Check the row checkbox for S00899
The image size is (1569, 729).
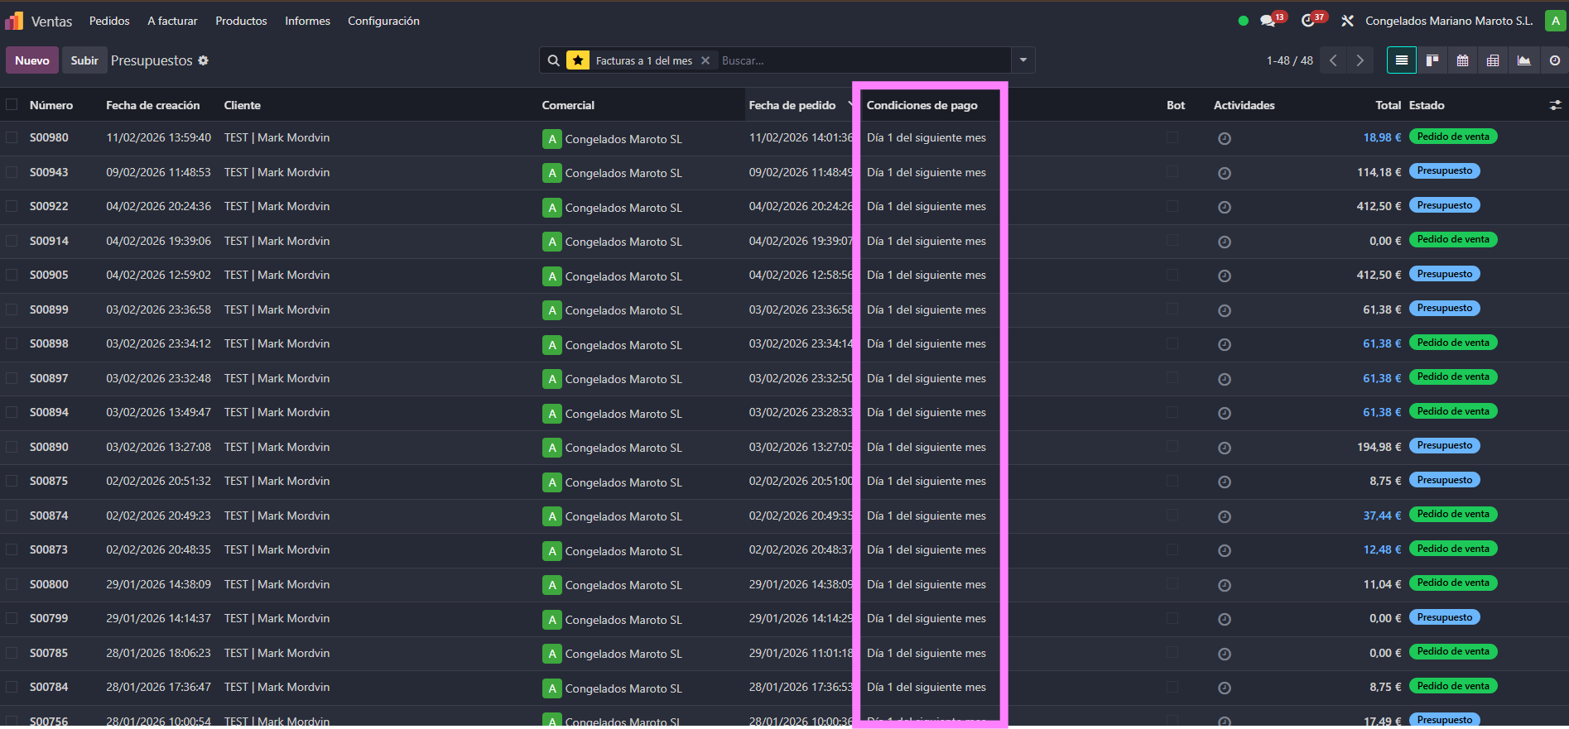point(12,309)
